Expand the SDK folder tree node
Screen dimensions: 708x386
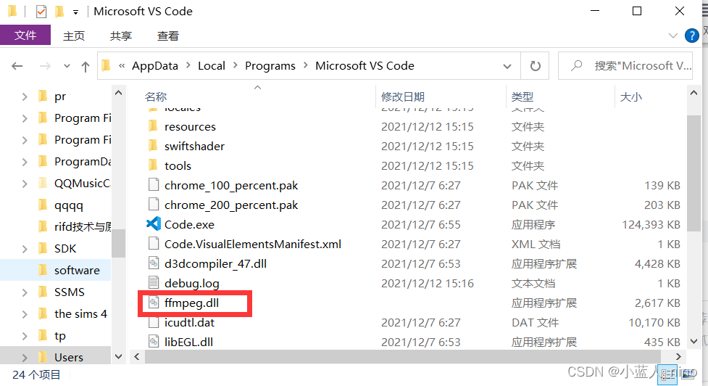click(25, 248)
